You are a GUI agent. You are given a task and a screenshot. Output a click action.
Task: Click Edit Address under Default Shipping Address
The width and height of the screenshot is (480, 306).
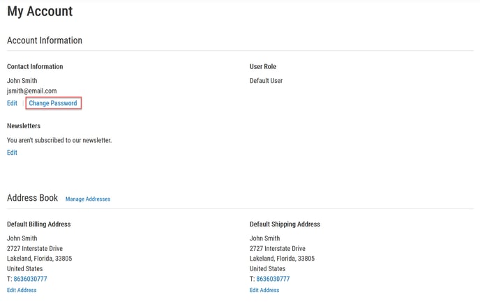point(264,290)
